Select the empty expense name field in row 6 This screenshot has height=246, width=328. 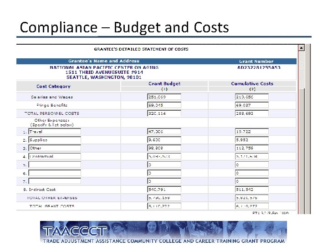pos(55,173)
